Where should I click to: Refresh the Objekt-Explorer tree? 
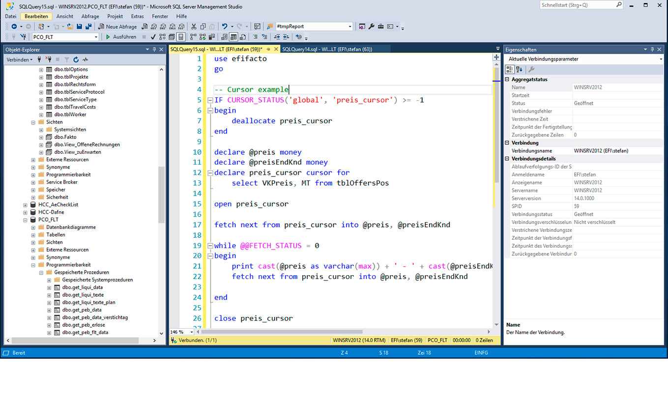tap(76, 59)
